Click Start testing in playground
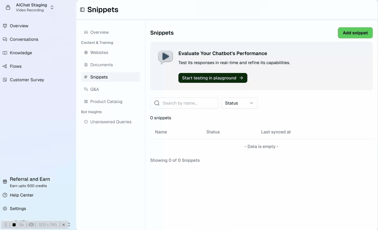The height and width of the screenshot is (230, 378). [212, 78]
